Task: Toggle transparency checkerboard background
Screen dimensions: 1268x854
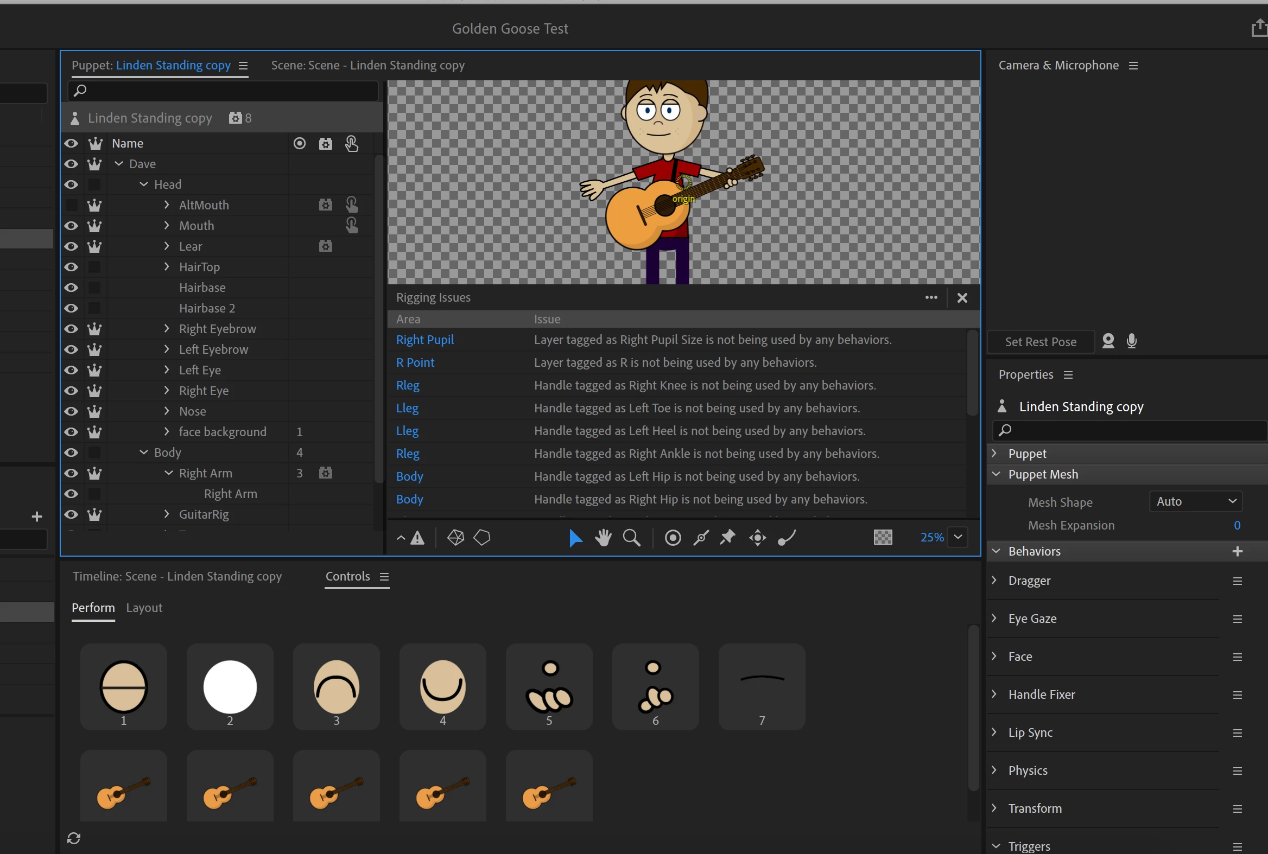Action: (x=883, y=538)
